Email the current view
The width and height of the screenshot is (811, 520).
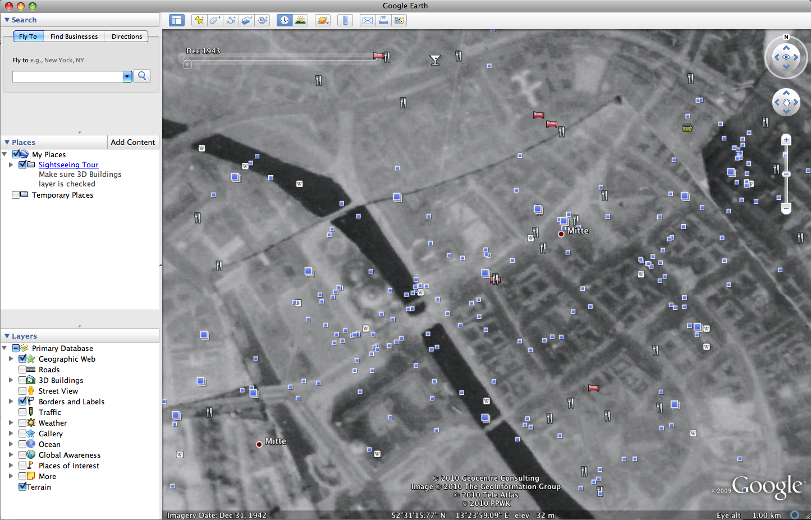(x=368, y=20)
